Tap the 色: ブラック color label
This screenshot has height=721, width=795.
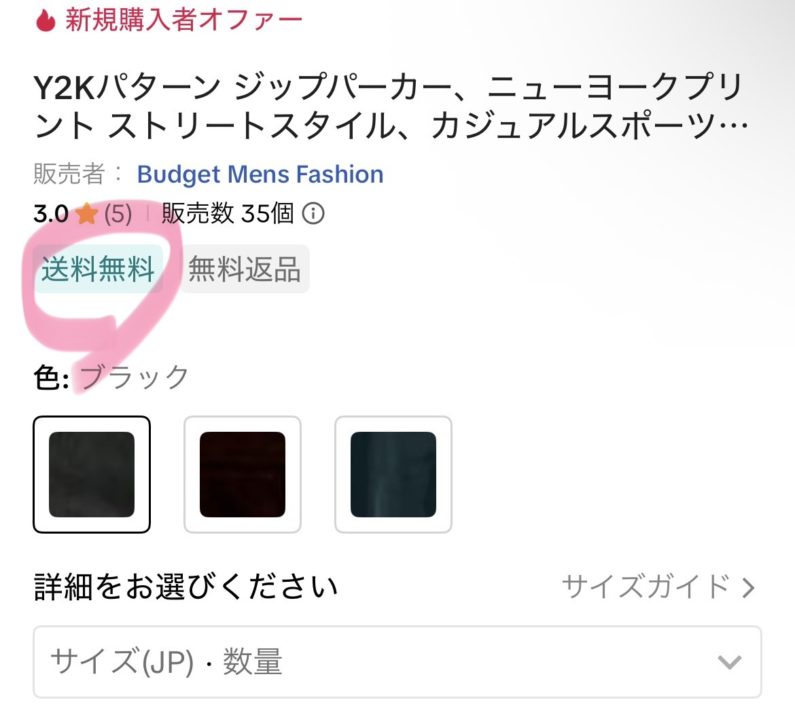[x=111, y=377]
